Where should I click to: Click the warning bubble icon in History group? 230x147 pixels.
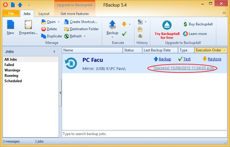tap(140, 36)
